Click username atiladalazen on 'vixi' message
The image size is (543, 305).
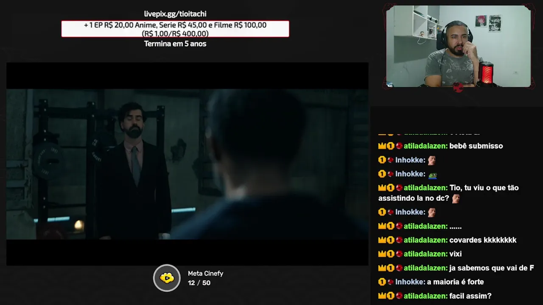pyautogui.click(x=425, y=254)
